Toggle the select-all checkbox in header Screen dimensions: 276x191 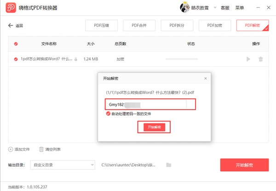point(16,44)
